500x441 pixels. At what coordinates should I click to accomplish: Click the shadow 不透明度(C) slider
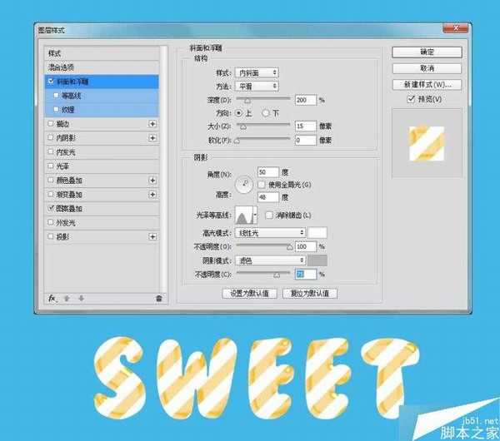coord(263,273)
